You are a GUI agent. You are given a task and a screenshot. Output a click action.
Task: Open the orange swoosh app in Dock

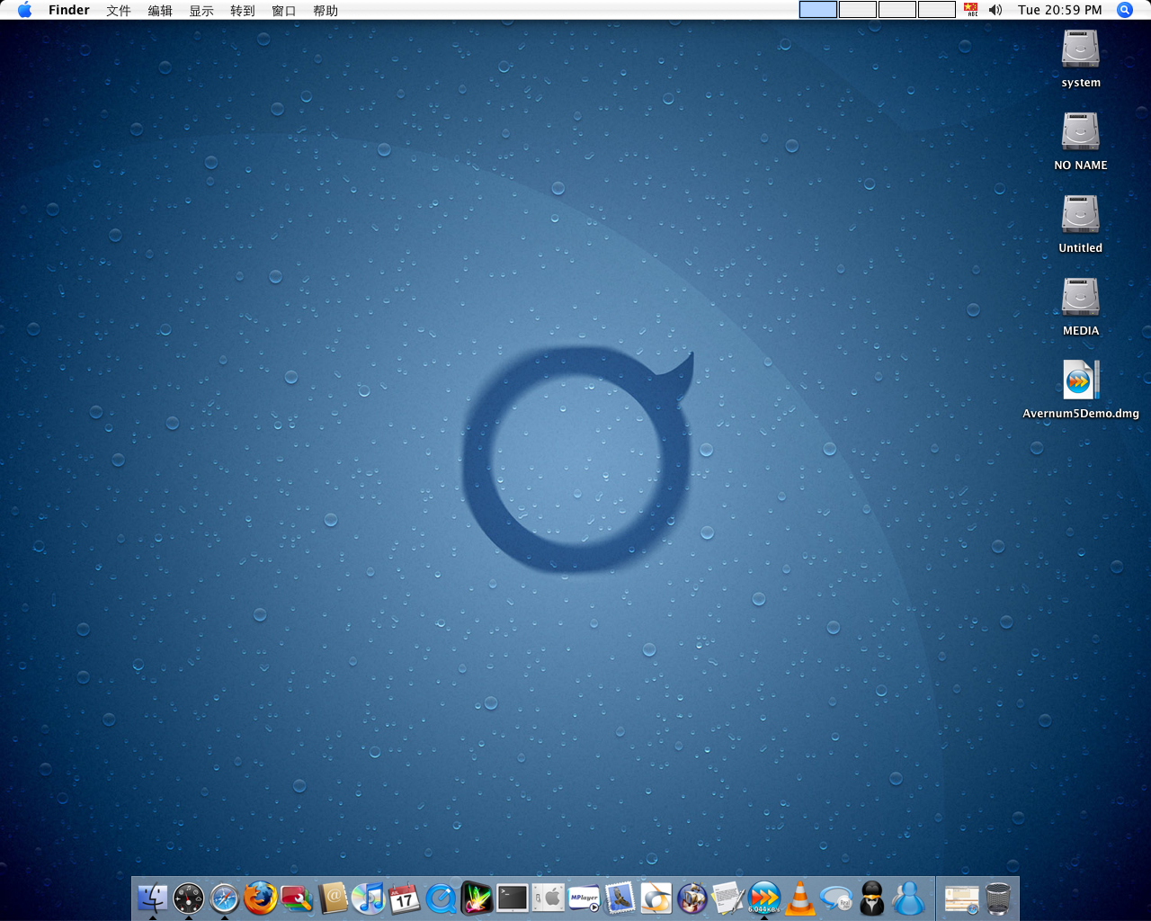[x=656, y=898]
